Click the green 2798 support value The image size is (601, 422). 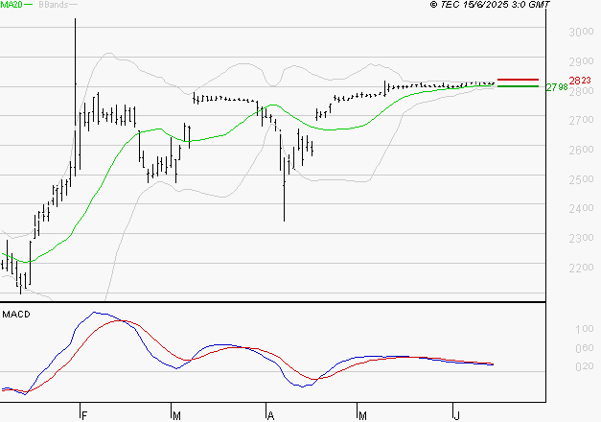point(557,87)
